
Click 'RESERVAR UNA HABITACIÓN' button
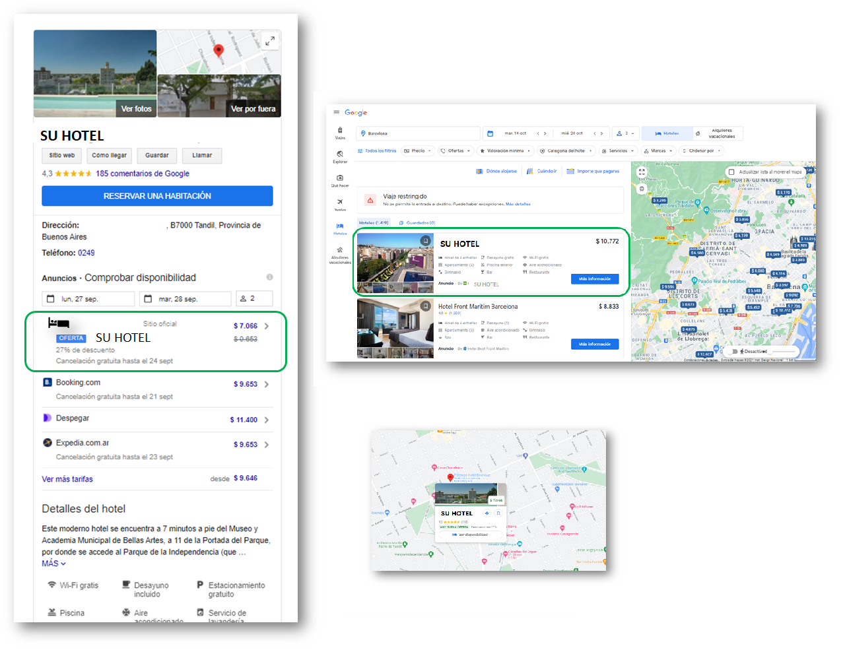157,196
